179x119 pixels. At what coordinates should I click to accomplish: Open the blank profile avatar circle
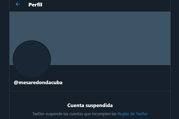pos(32,59)
